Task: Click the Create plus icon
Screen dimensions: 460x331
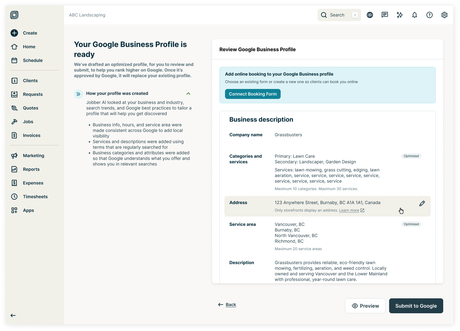Action: [14, 33]
